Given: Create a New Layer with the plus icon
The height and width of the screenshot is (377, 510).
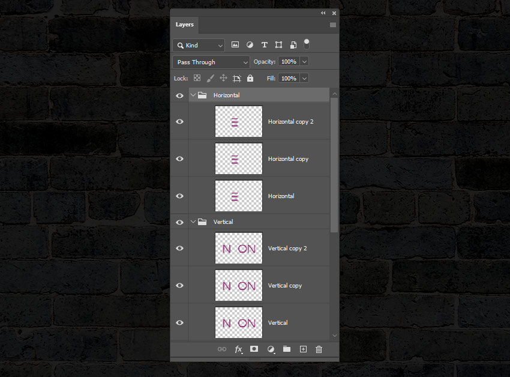Looking at the screenshot, I should pyautogui.click(x=303, y=349).
